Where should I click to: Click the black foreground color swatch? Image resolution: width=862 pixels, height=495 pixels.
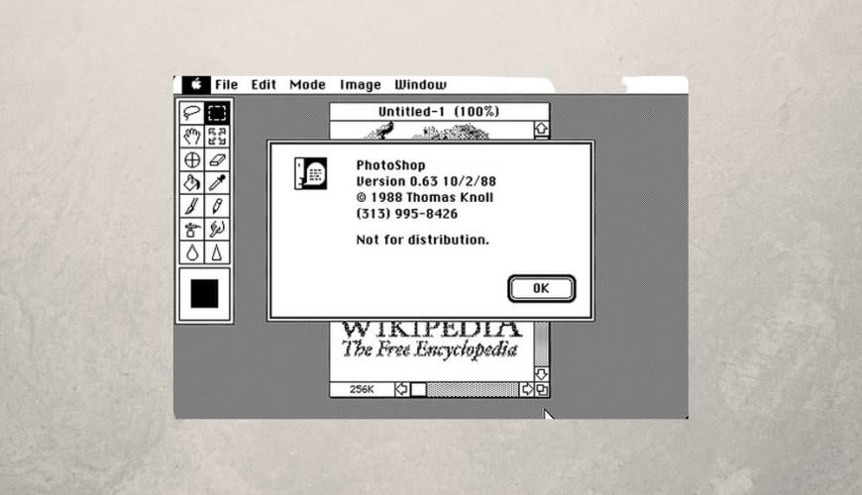(204, 293)
